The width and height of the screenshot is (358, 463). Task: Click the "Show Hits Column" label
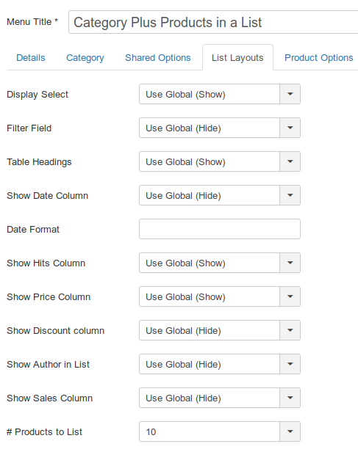coord(46,263)
